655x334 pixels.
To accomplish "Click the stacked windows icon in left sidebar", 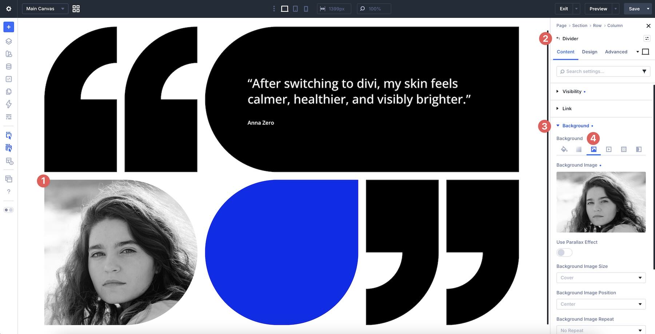I will 9,179.
